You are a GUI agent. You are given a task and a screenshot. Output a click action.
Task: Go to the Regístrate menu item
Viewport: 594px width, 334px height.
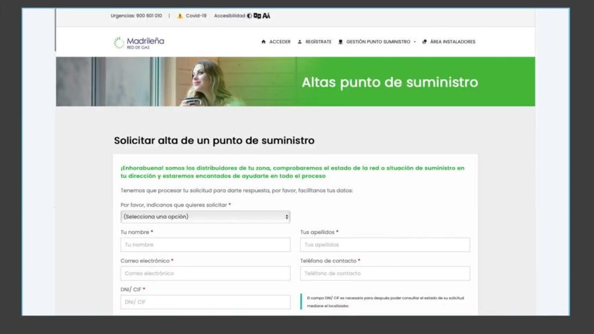pos(318,42)
